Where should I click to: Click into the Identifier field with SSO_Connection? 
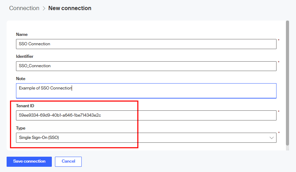pyautogui.click(x=146, y=66)
